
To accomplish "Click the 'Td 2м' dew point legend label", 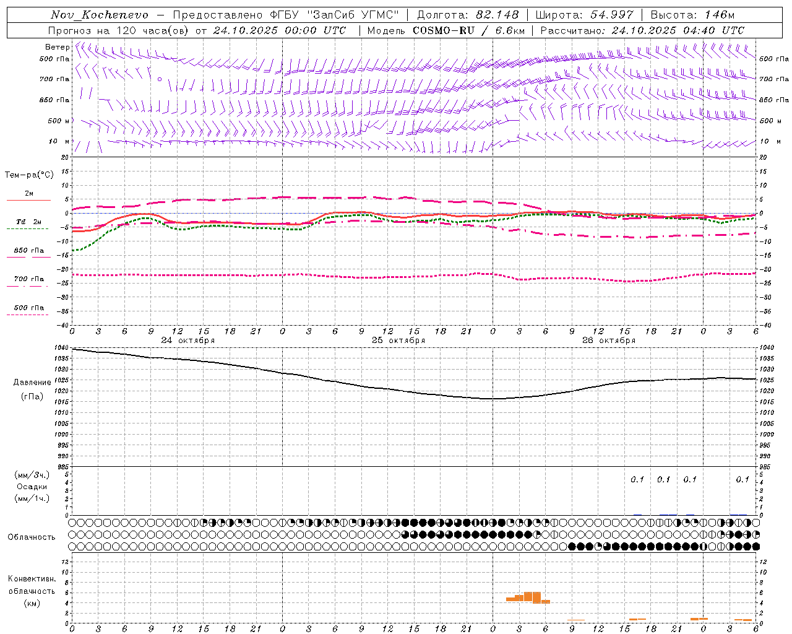I will click(x=28, y=222).
